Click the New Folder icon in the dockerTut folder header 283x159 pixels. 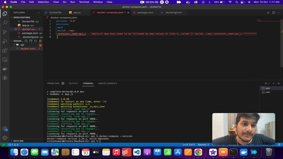pyautogui.click(x=31, y=41)
